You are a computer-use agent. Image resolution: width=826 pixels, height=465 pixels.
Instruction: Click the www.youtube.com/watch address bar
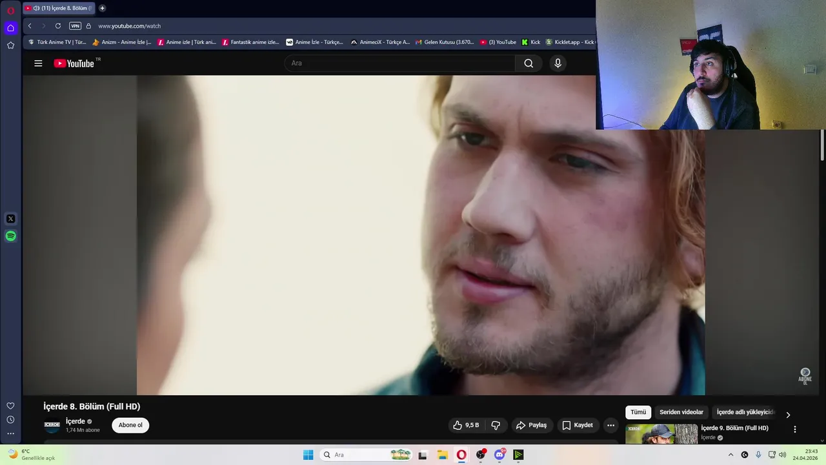click(x=130, y=26)
